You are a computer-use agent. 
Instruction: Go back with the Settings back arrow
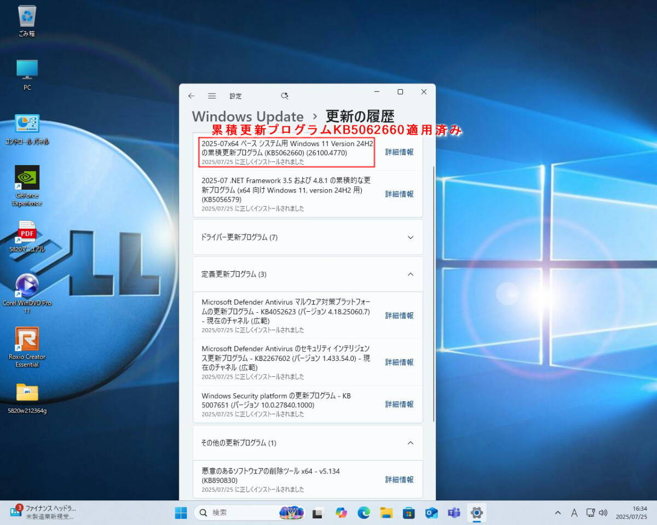coord(191,96)
